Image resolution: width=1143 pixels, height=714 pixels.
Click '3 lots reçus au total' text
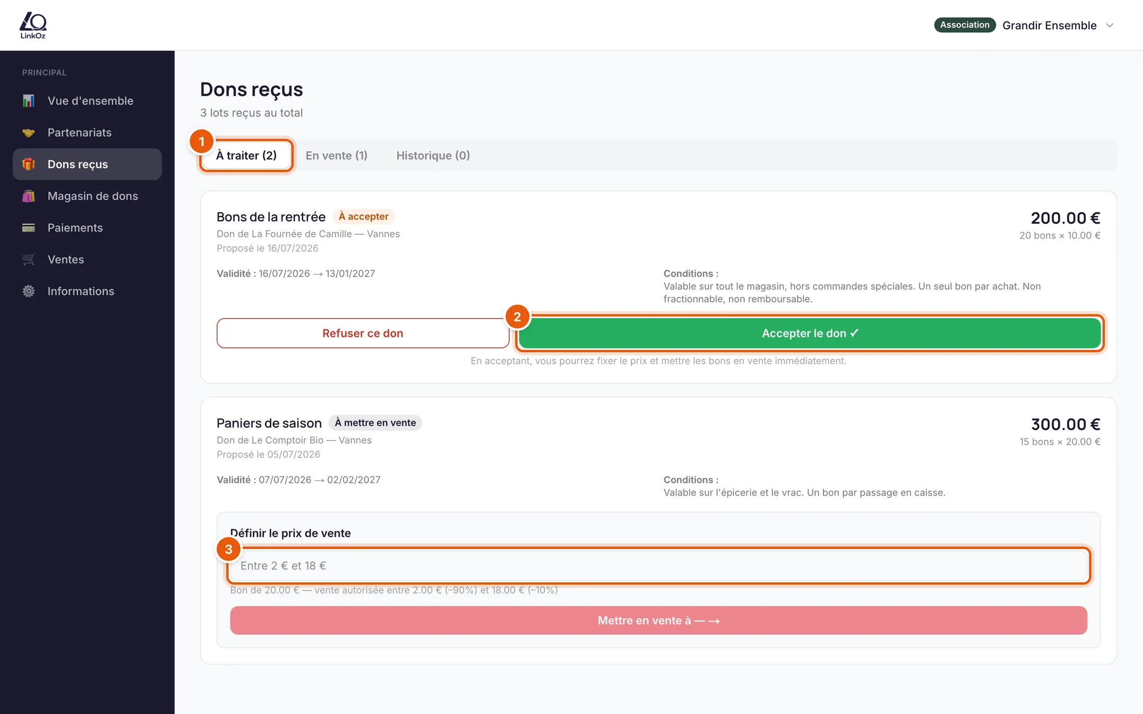pyautogui.click(x=251, y=113)
